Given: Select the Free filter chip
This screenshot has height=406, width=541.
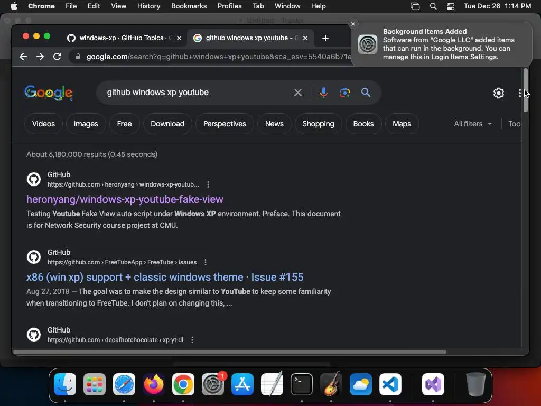Looking at the screenshot, I should tap(124, 124).
